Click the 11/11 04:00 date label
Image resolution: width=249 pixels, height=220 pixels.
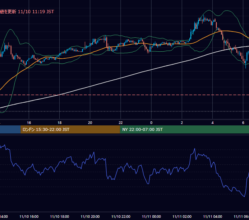212,216
